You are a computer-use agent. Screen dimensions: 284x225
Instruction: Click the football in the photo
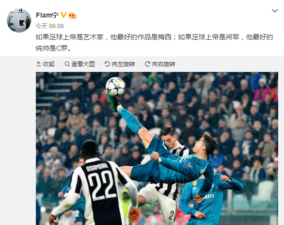(x=115, y=87)
